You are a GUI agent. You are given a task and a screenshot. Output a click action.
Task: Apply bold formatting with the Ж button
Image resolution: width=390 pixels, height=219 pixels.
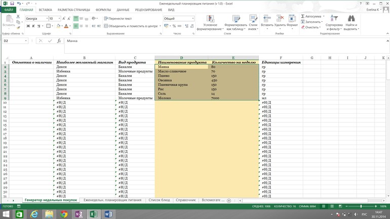pos(28,26)
